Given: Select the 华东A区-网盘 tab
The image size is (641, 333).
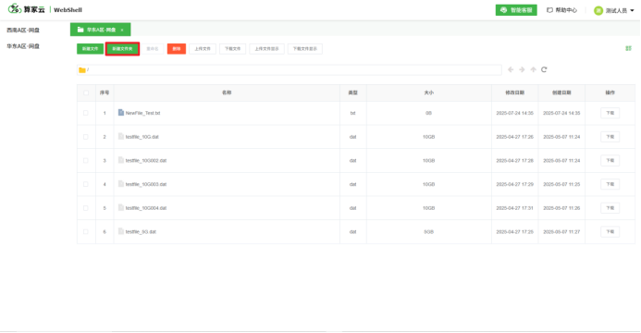Looking at the screenshot, I should click(101, 30).
